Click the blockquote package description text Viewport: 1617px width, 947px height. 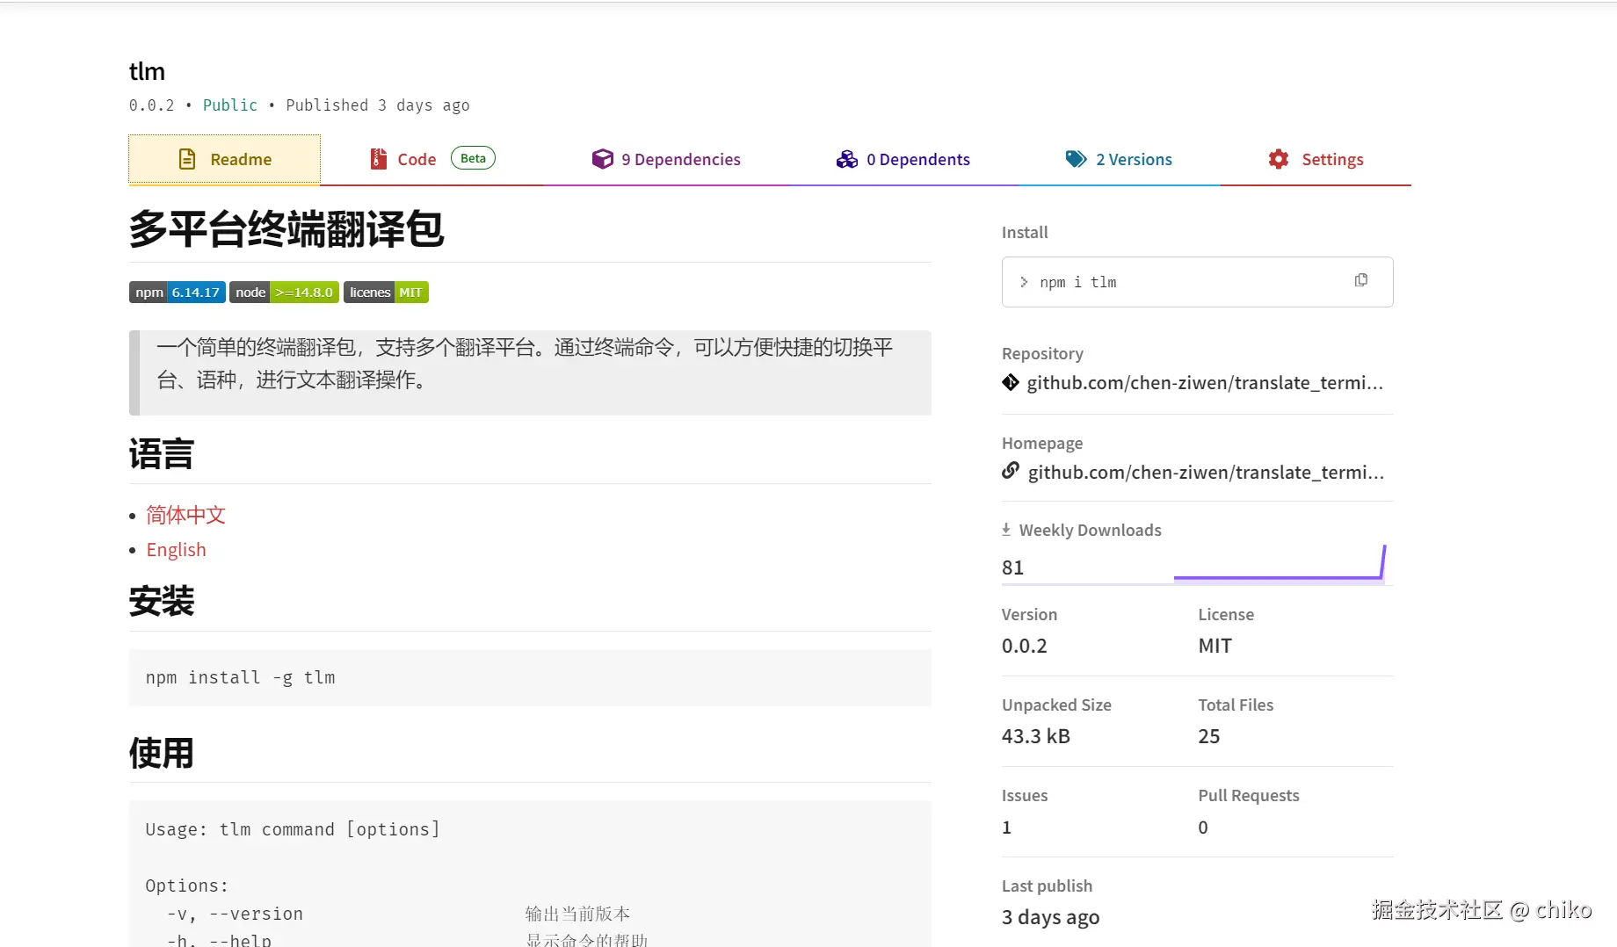[525, 364]
